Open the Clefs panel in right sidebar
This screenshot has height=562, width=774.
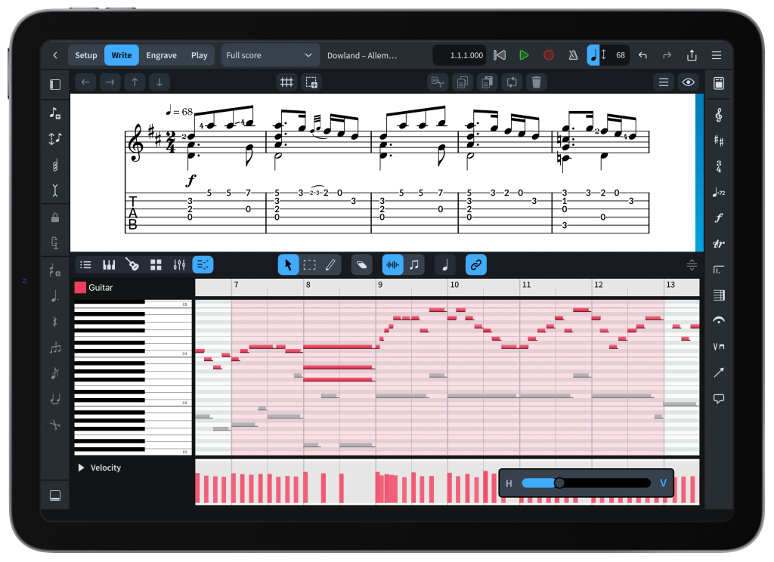(718, 115)
